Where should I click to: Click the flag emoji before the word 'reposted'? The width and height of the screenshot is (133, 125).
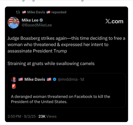48,12
